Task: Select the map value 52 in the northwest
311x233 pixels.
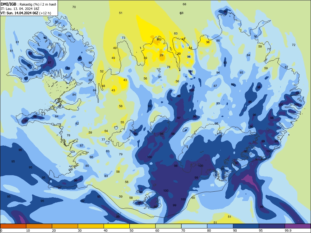Action: pyautogui.click(x=102, y=71)
